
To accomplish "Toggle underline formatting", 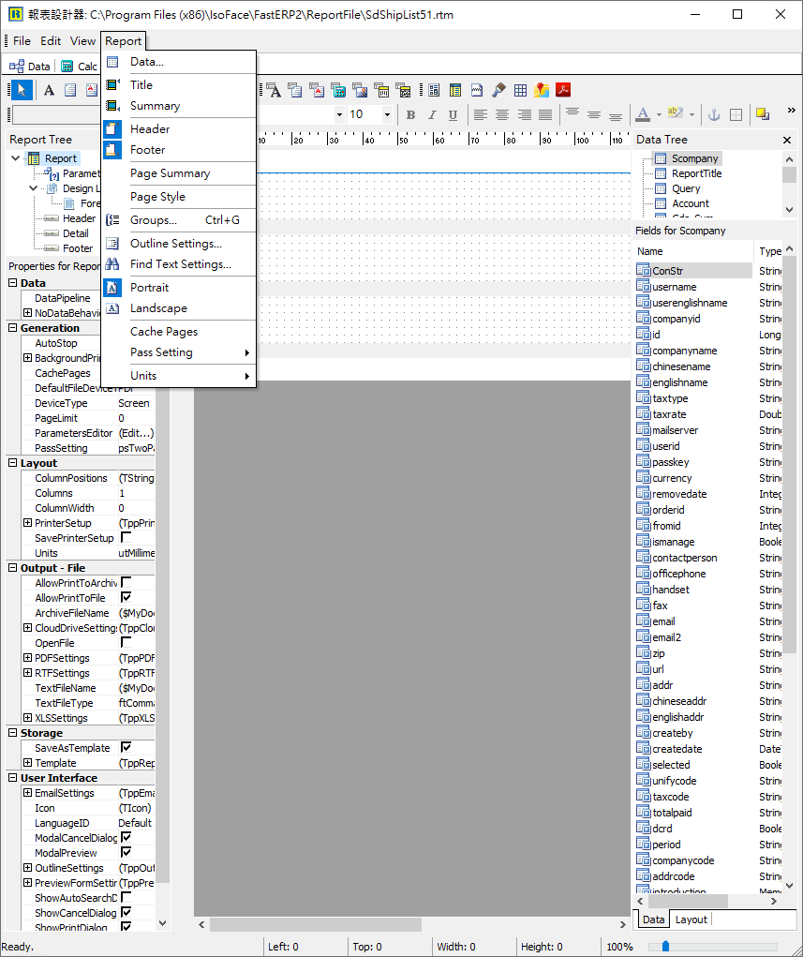I will 453,114.
